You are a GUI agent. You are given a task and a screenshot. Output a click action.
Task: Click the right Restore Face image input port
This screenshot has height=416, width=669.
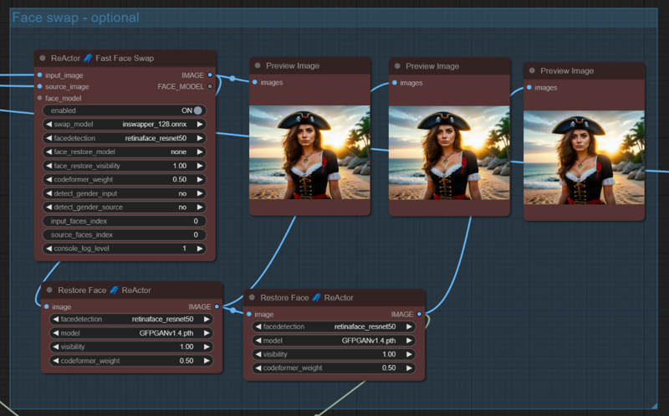click(249, 314)
